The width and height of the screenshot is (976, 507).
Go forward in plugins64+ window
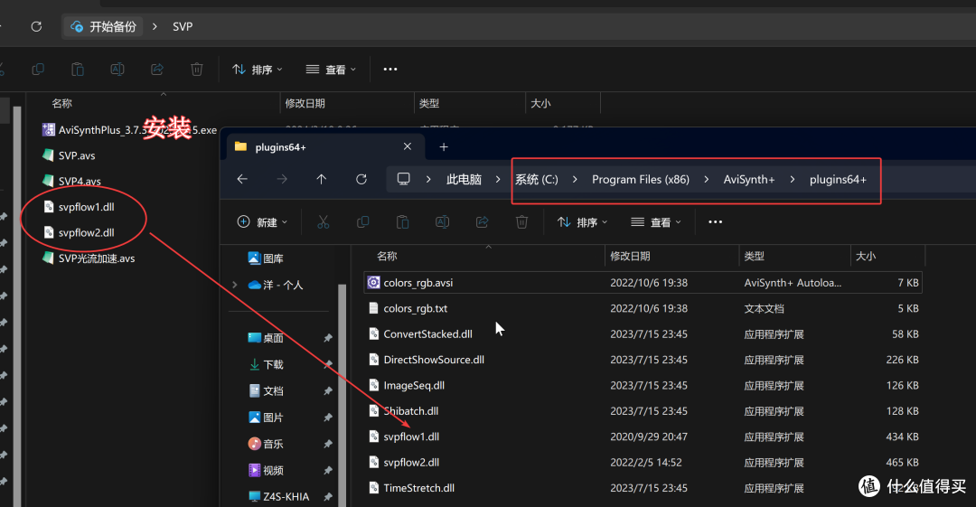(x=282, y=179)
